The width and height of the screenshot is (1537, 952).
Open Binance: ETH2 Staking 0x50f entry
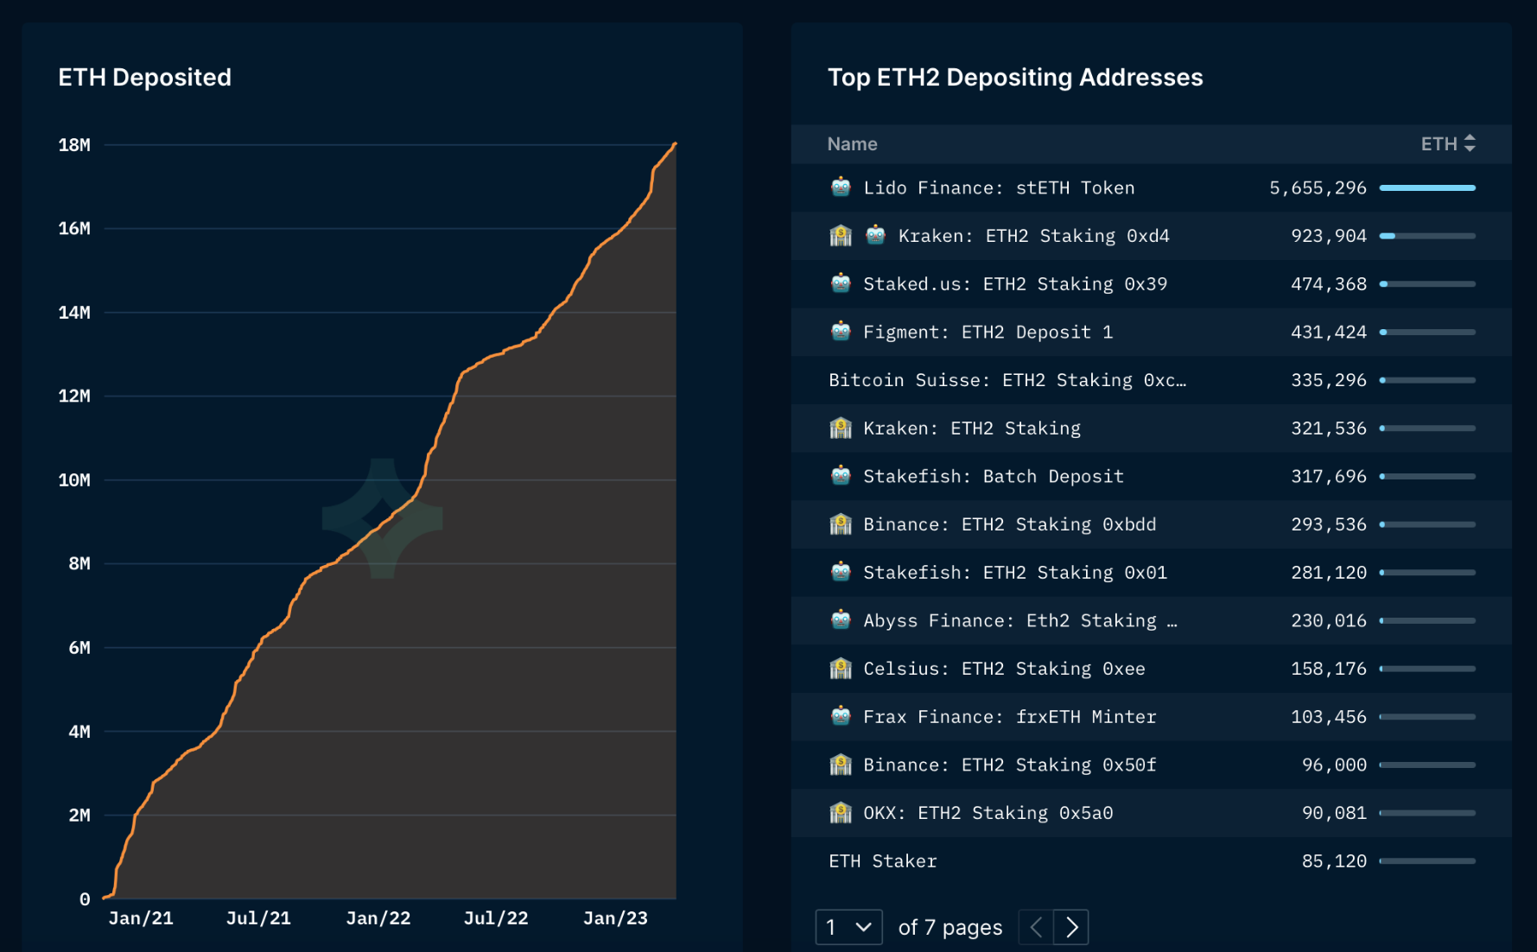point(1009,765)
